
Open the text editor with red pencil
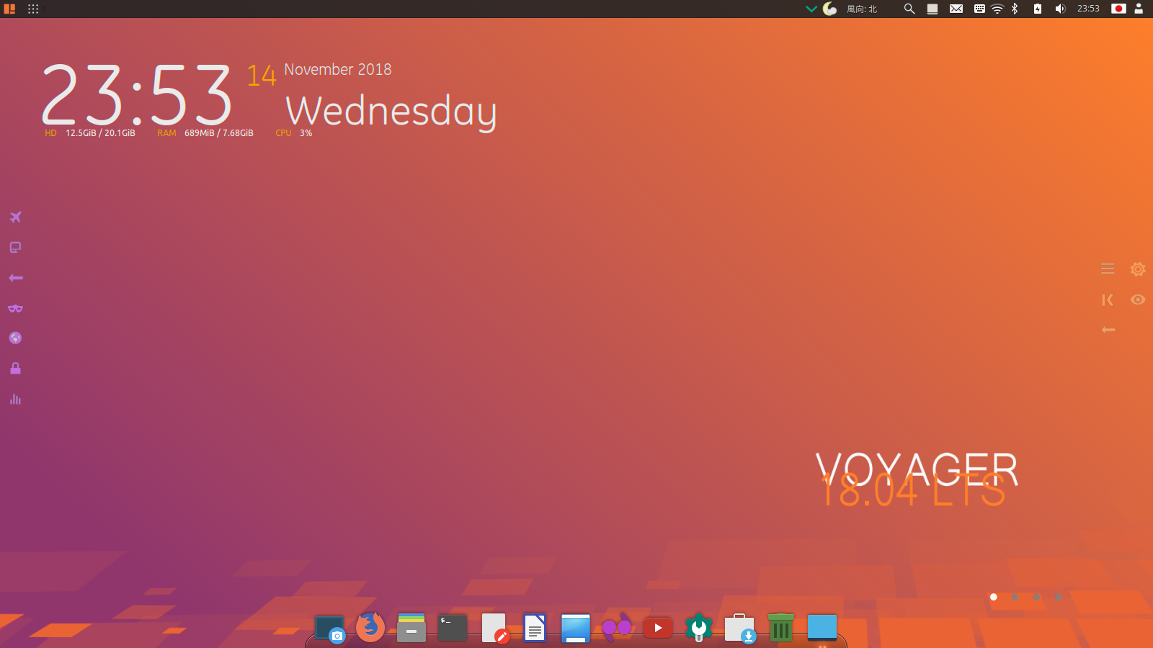pyautogui.click(x=494, y=628)
